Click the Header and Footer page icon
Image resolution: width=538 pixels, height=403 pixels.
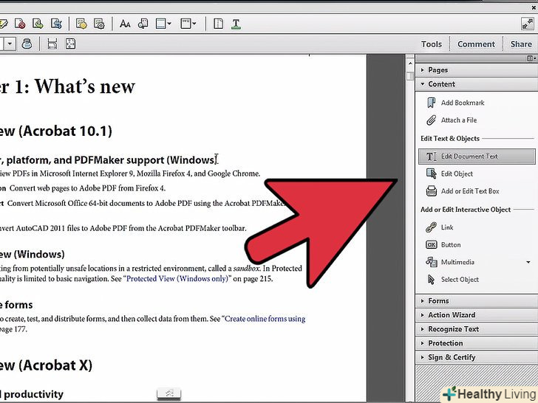[160, 24]
